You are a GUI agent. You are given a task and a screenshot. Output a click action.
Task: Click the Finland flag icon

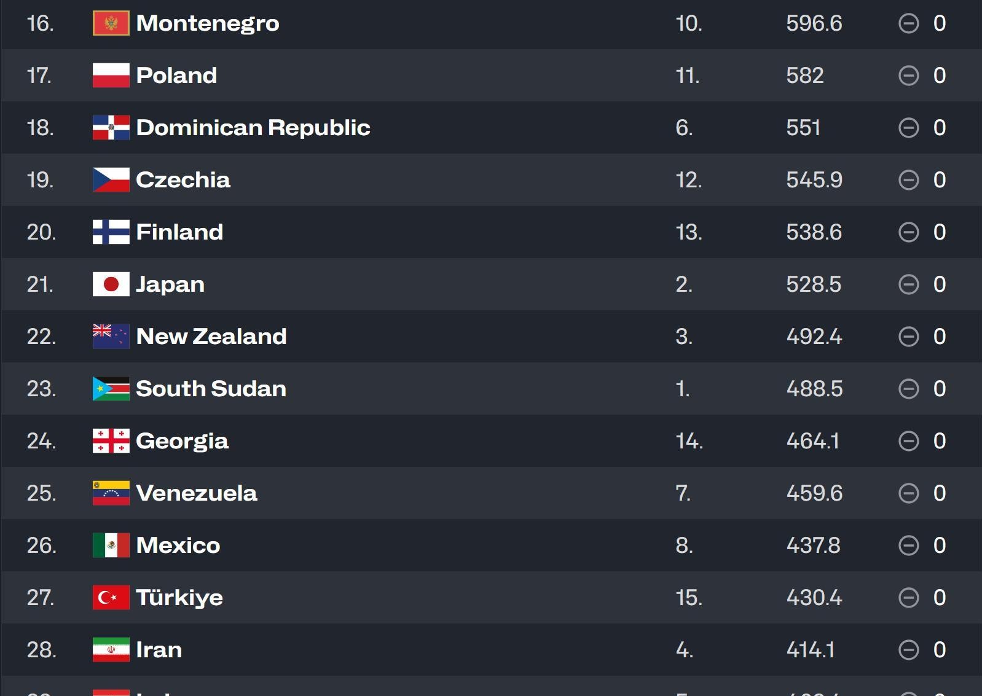111,232
